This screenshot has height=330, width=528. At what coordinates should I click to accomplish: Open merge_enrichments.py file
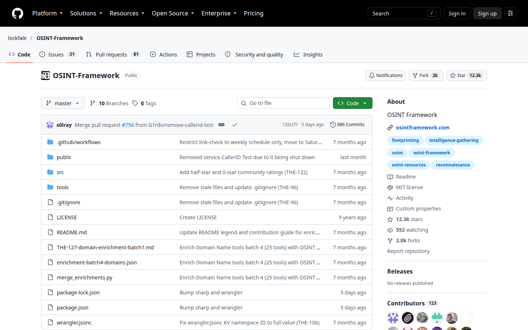point(85,278)
